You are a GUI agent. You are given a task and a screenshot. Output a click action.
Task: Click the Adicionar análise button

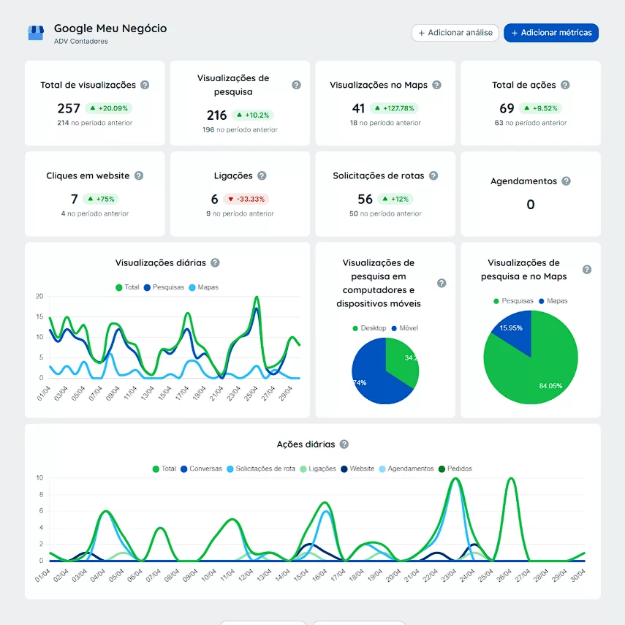point(455,33)
